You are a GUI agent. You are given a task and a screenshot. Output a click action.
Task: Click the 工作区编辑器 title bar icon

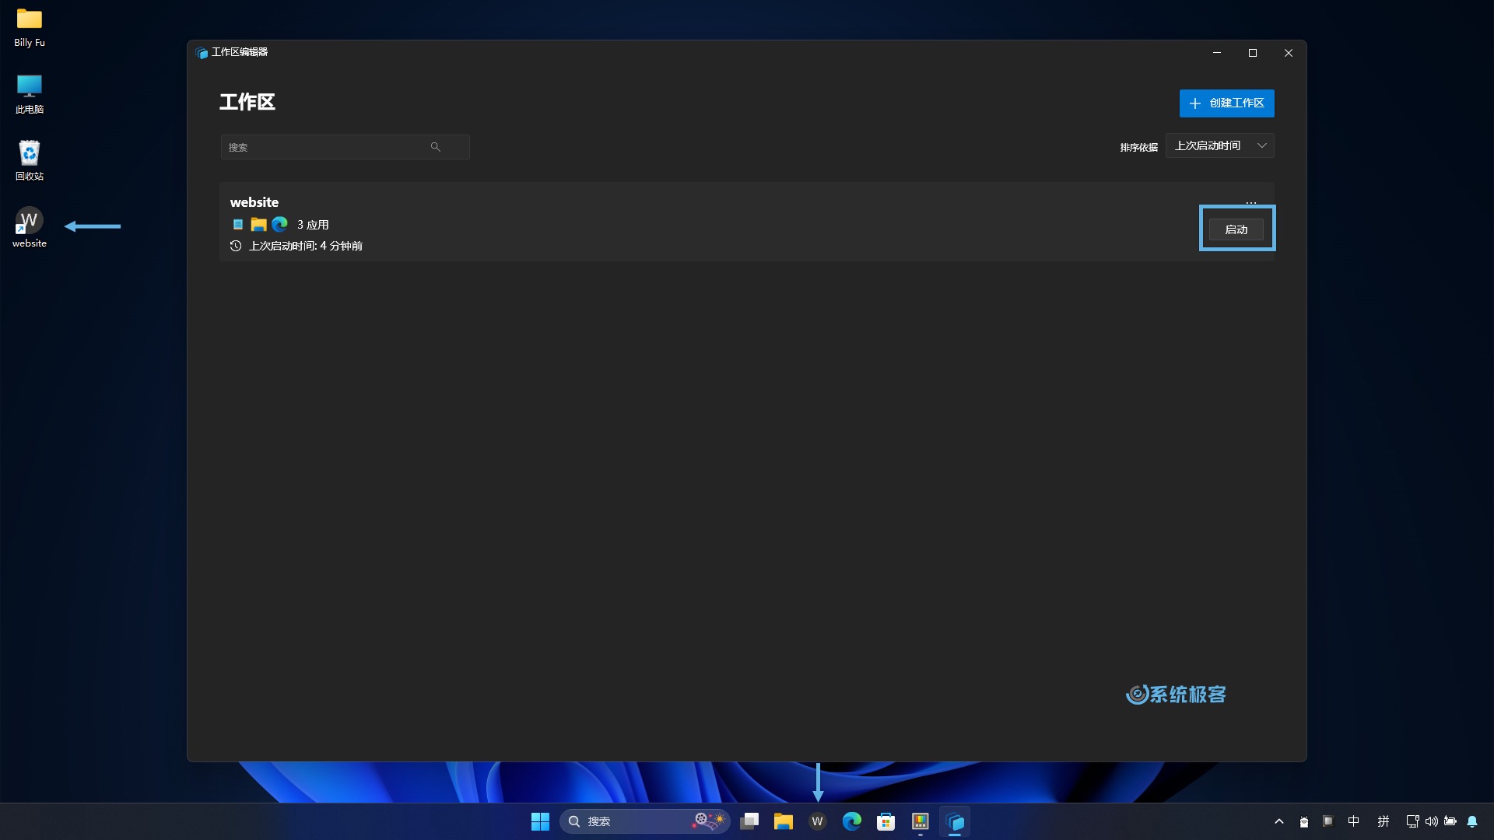(202, 53)
